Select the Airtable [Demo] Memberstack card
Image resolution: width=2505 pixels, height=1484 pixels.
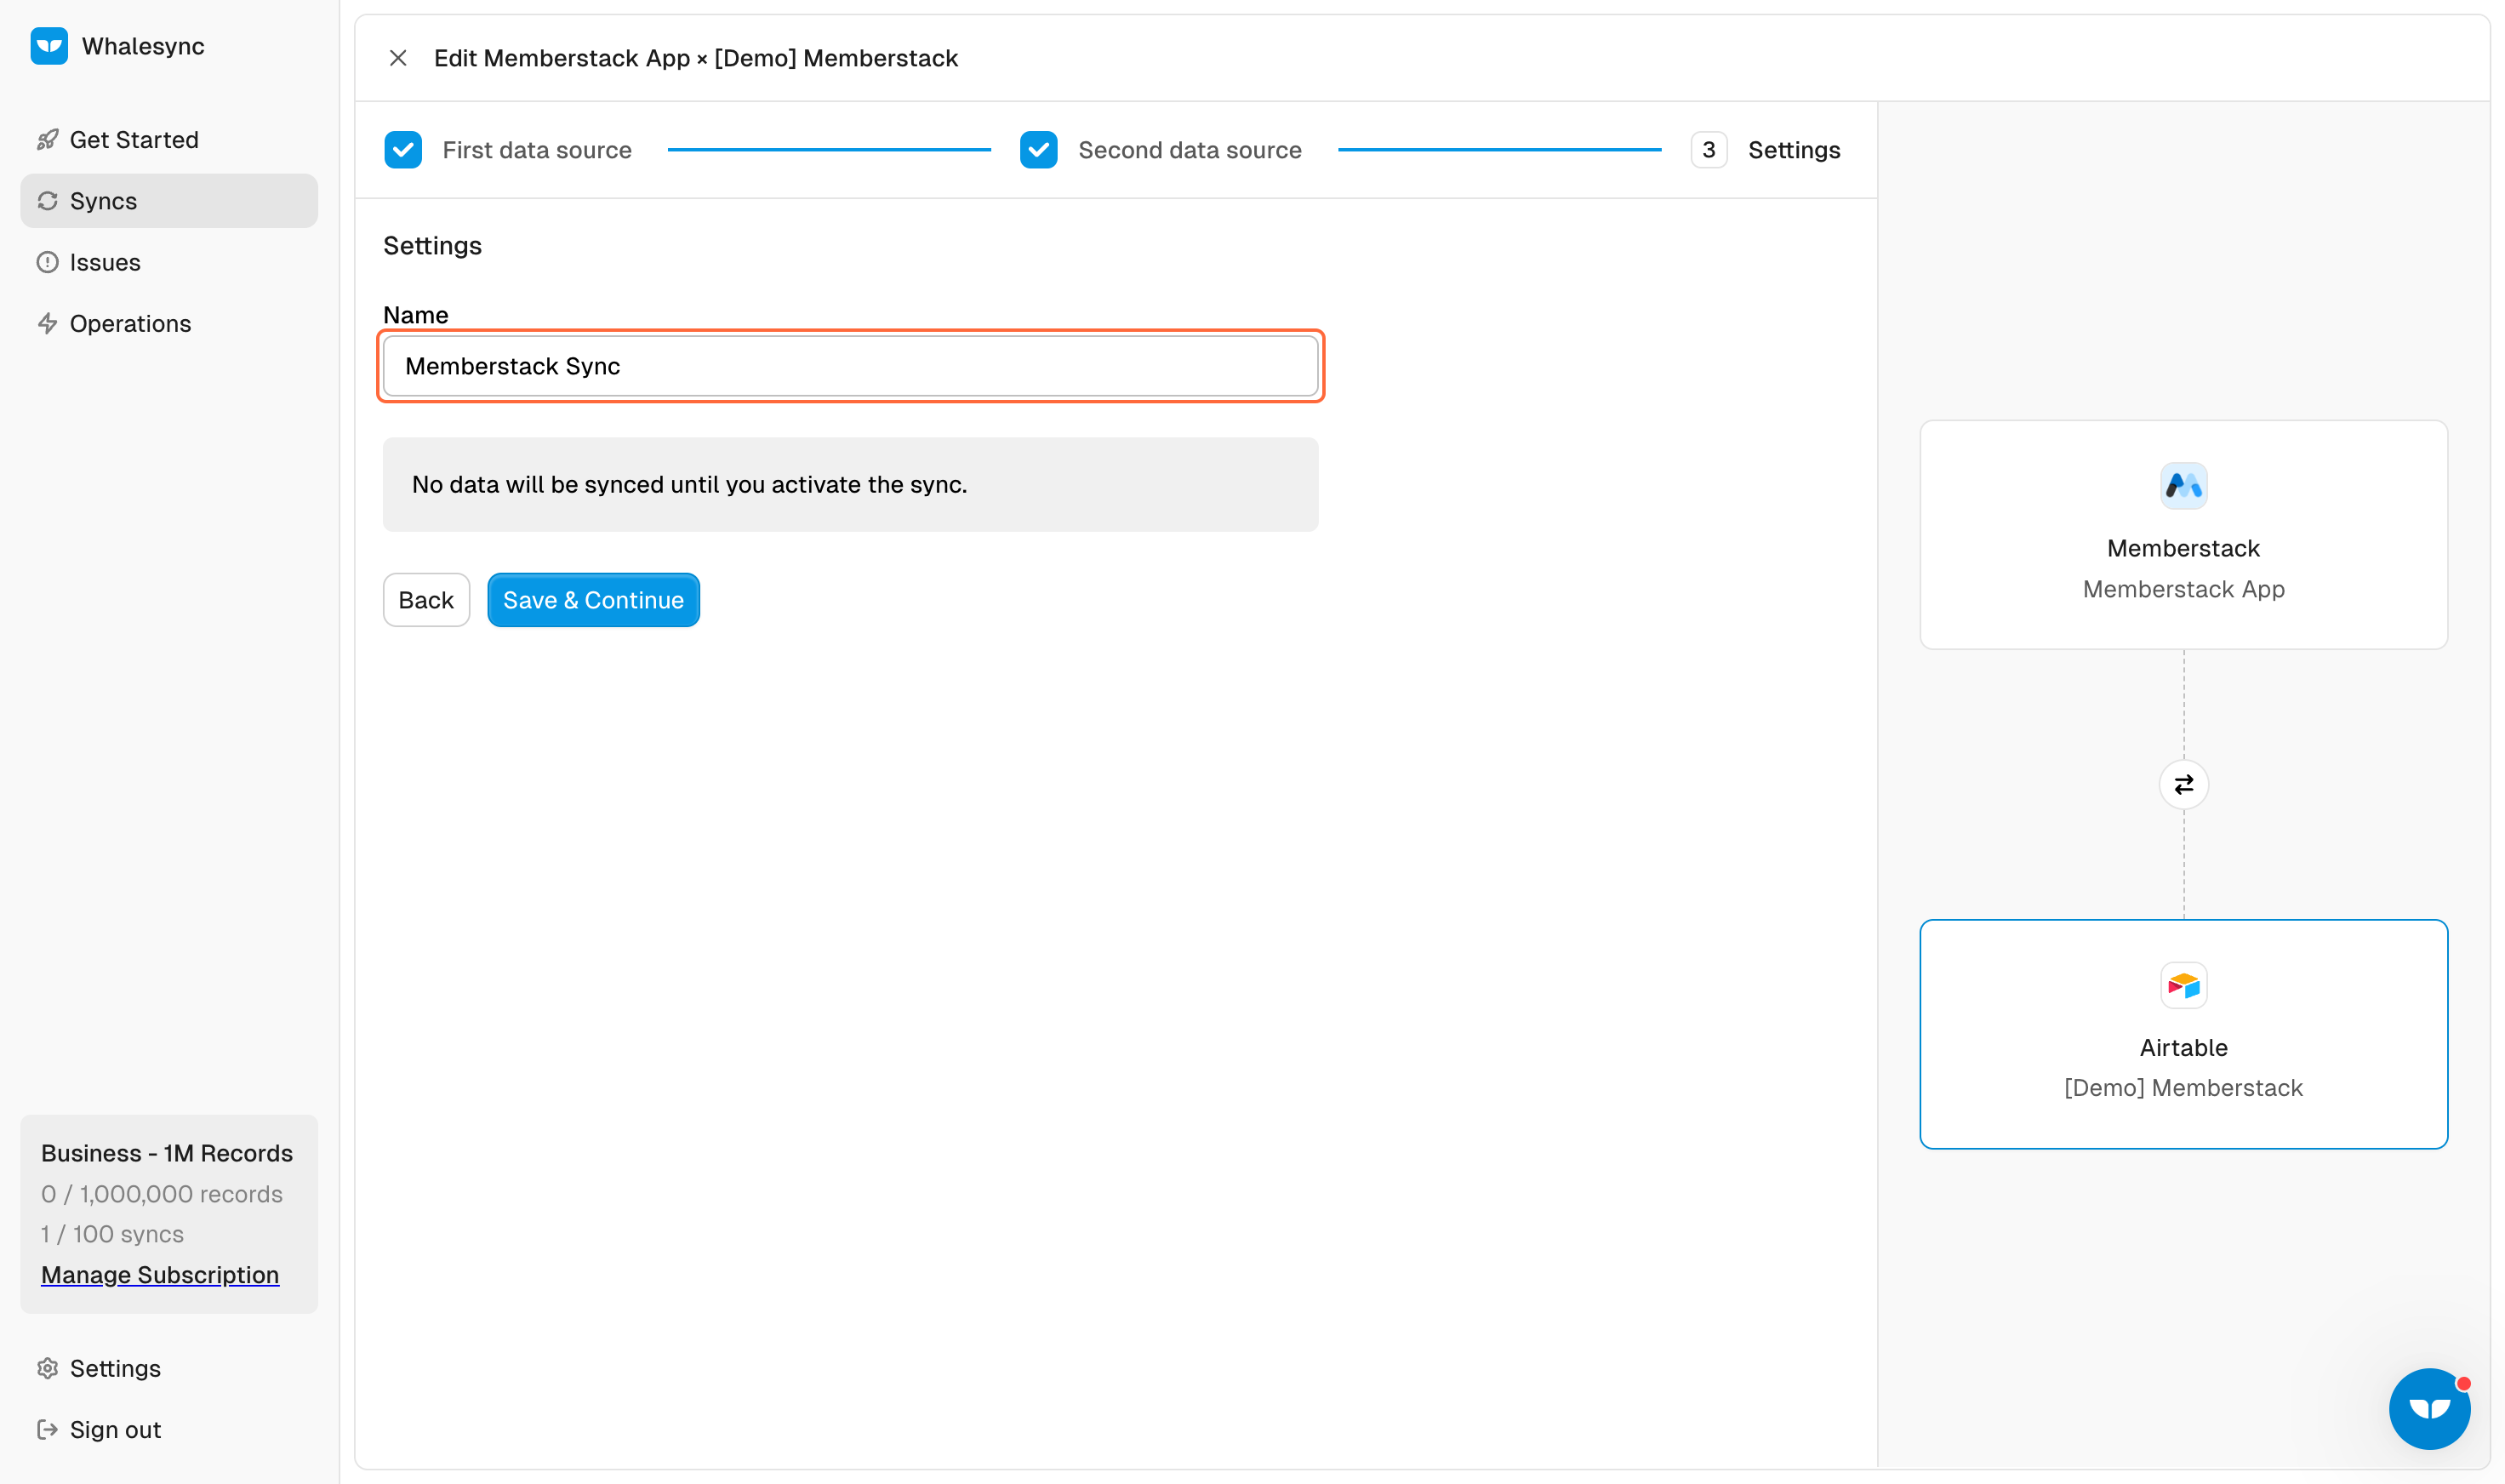pos(2183,1034)
